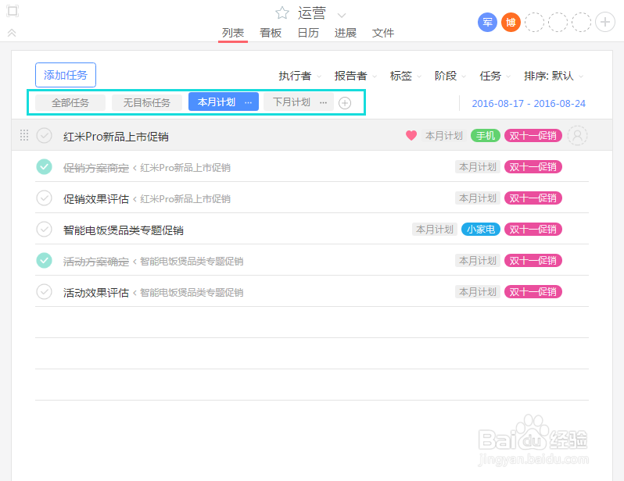The height and width of the screenshot is (481, 624).
Task: Click 双十一促销 tag on 活动效果评估 row
Action: tap(533, 292)
